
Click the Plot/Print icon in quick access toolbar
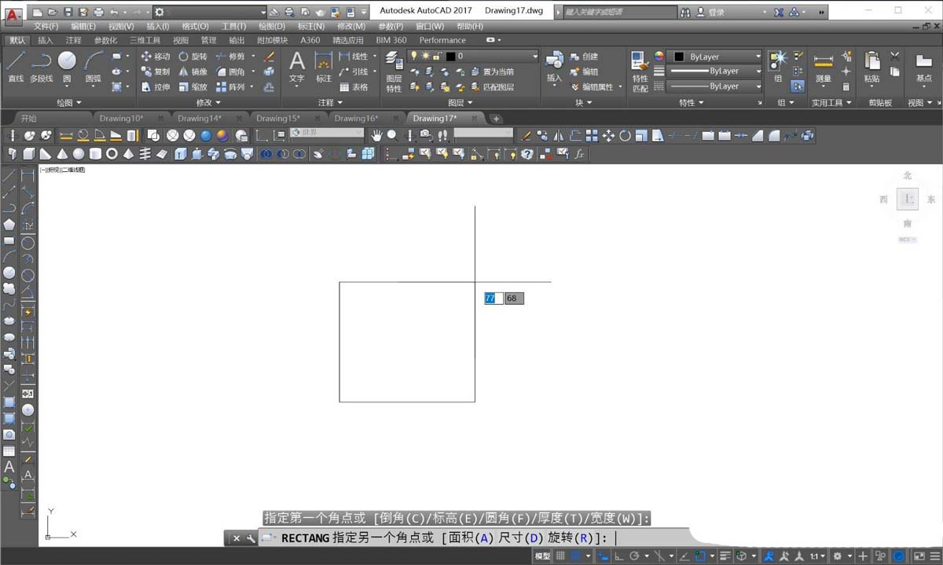click(98, 12)
